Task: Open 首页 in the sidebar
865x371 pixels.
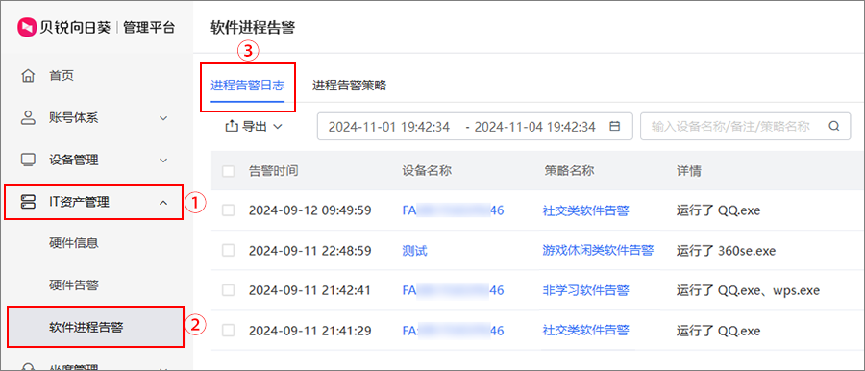Action: click(x=62, y=76)
